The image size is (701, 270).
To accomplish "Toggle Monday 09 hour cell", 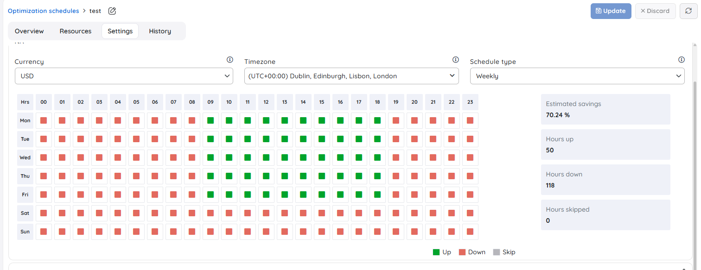I will 210,120.
